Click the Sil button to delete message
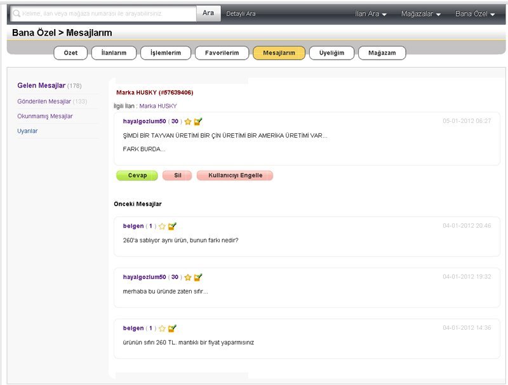This screenshot has height=385, width=508. pyautogui.click(x=177, y=176)
